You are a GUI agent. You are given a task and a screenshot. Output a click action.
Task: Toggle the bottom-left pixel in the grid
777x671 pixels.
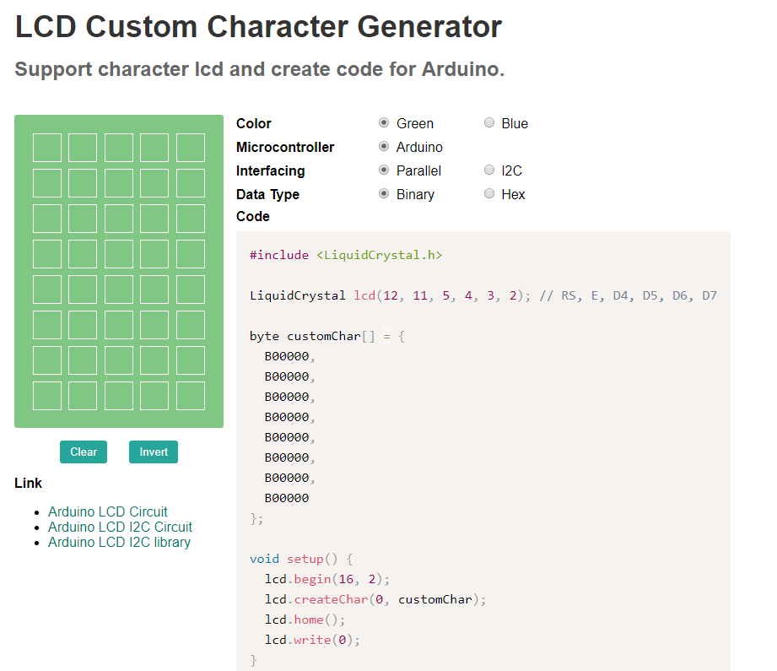click(47, 396)
